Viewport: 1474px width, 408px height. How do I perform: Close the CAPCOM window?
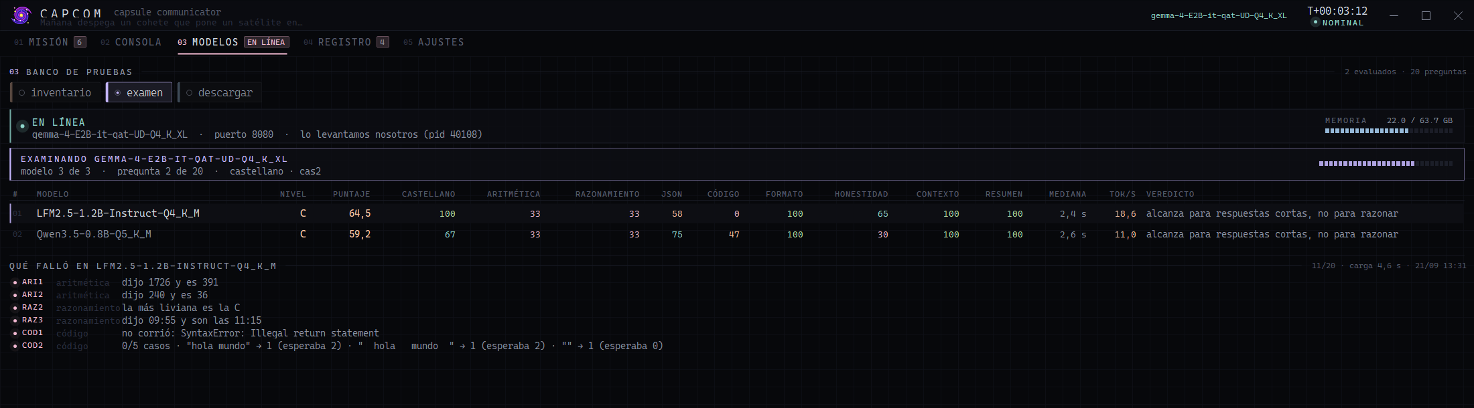pyautogui.click(x=1458, y=15)
